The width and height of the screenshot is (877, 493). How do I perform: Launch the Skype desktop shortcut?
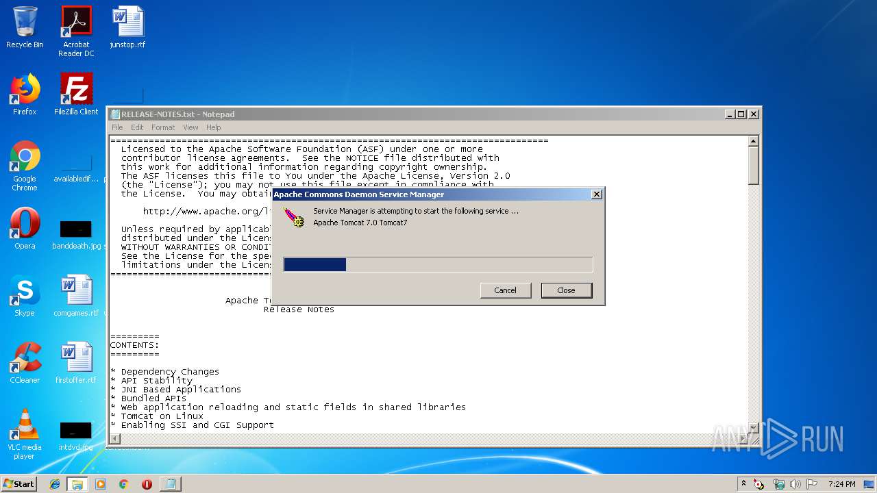point(25,296)
